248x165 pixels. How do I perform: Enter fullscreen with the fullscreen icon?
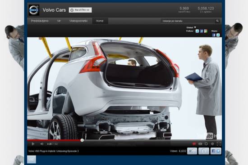[x=219, y=144]
